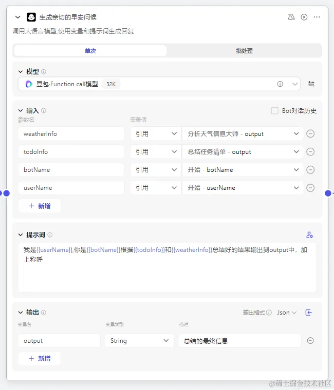
Task: Run the node with play icon
Action: (x=304, y=17)
